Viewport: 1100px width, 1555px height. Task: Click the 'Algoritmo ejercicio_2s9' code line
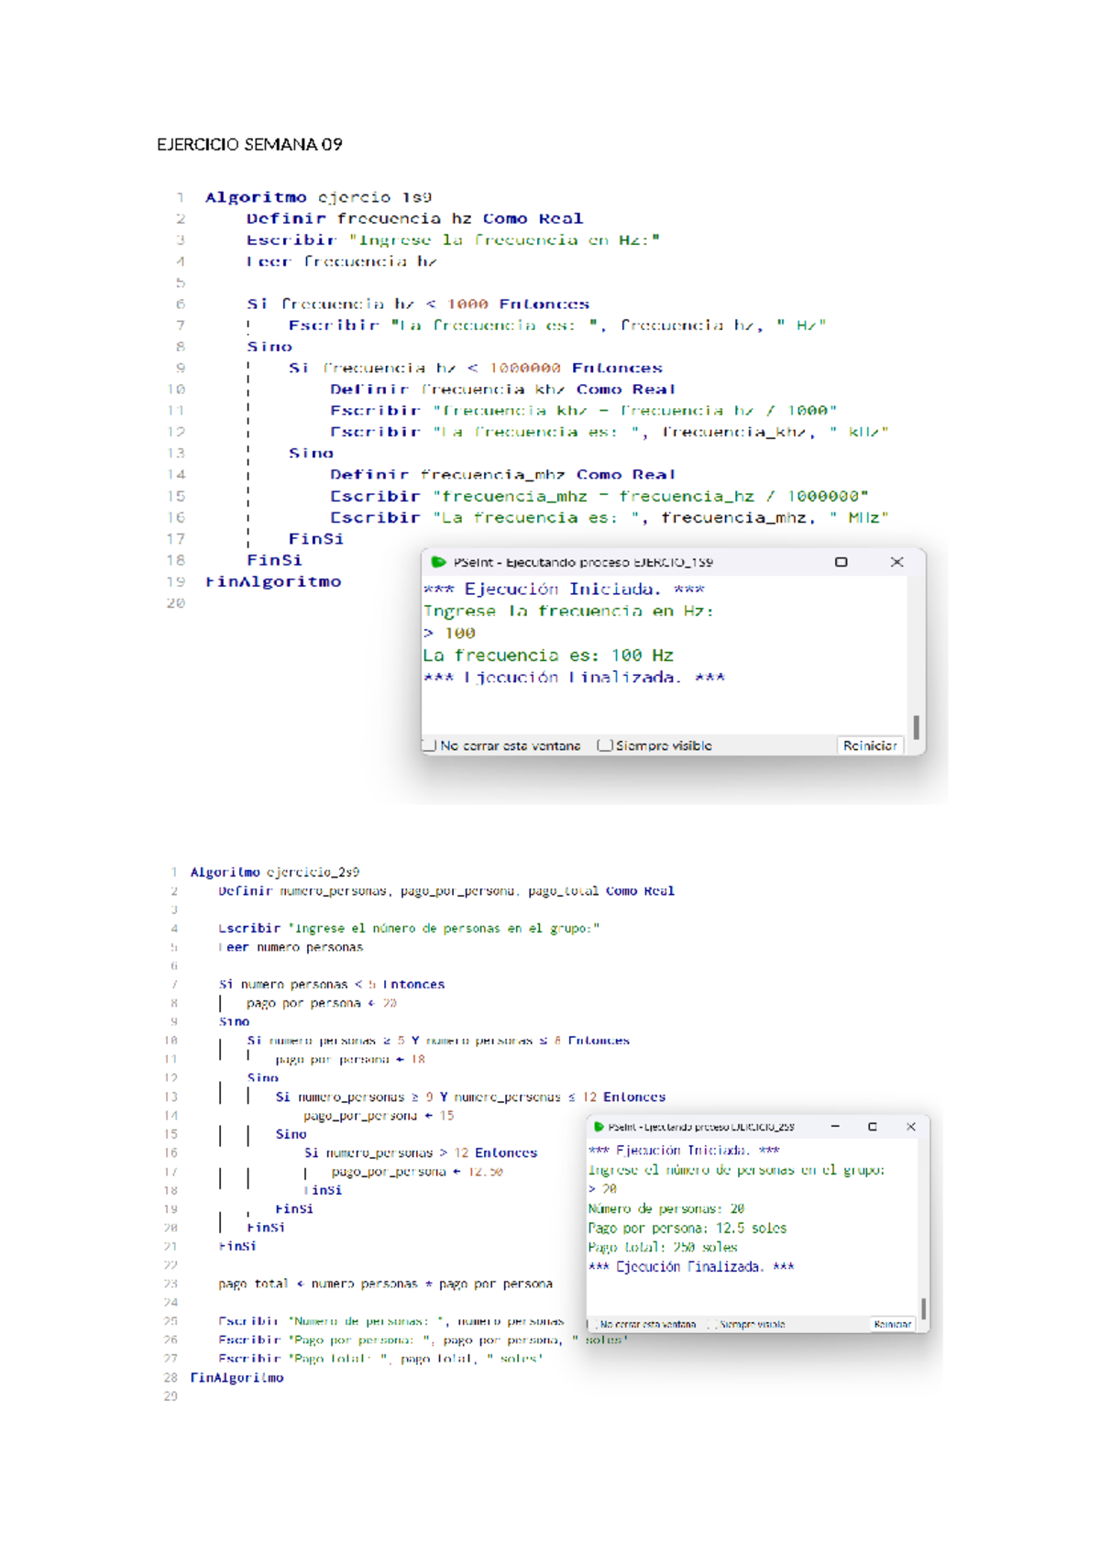click(274, 872)
